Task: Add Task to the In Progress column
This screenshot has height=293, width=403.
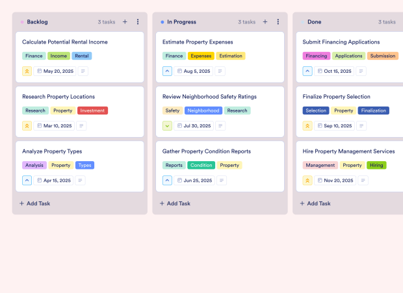Action: [x=175, y=203]
